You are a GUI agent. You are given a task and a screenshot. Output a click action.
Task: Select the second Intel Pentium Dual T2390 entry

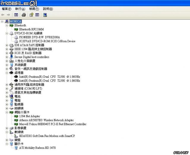50,81
